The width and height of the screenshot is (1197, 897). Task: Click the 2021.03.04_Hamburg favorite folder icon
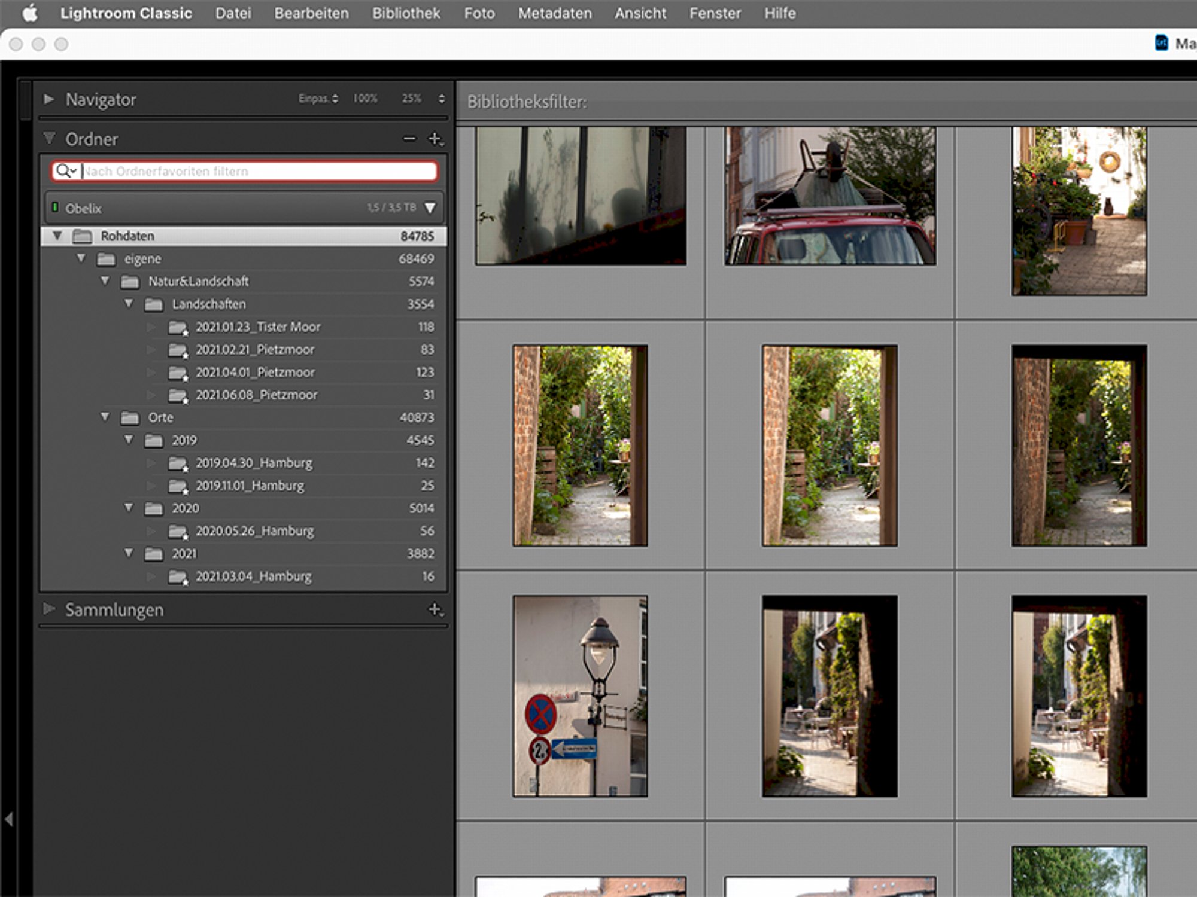(x=178, y=578)
